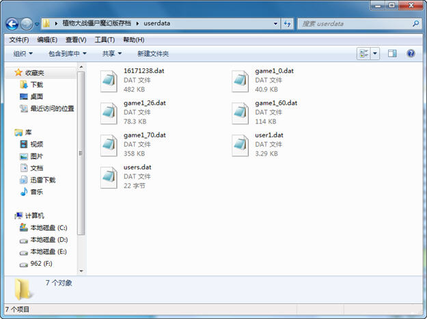This screenshot has width=427, height=319.
Task: Select 计算机 in the navigation pane
Action: click(35, 216)
